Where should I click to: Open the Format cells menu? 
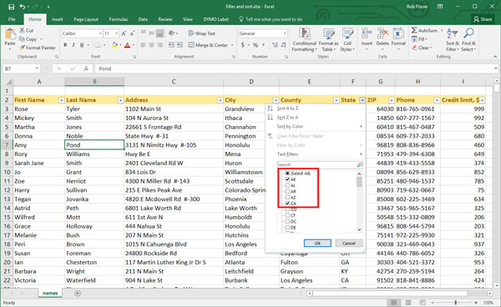(x=398, y=40)
